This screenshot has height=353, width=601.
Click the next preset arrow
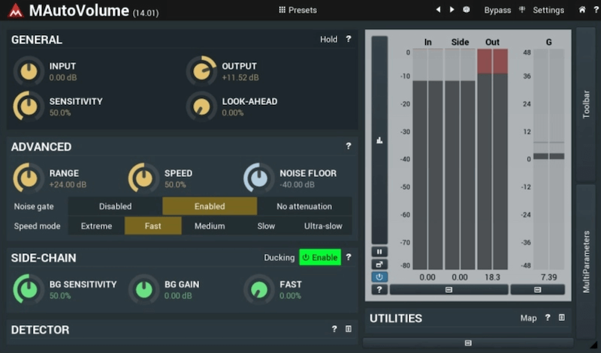click(x=452, y=10)
